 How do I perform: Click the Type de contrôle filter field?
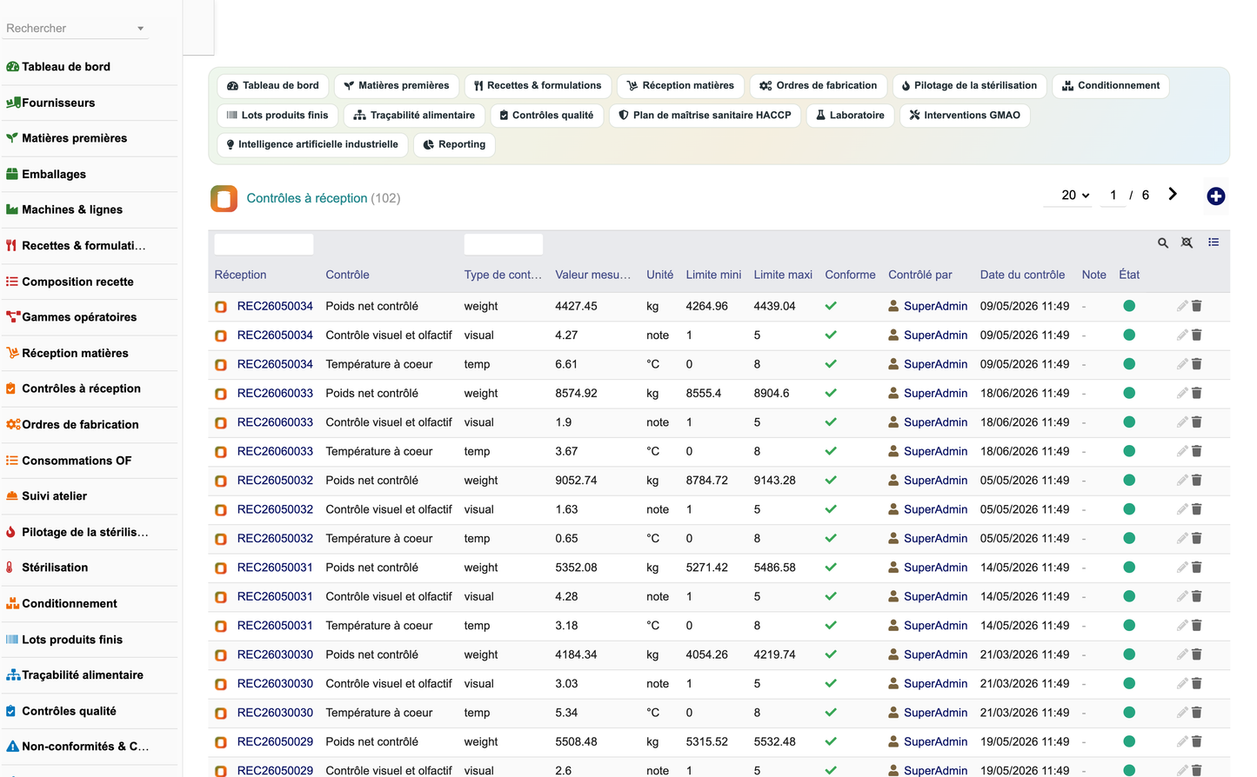coord(504,244)
